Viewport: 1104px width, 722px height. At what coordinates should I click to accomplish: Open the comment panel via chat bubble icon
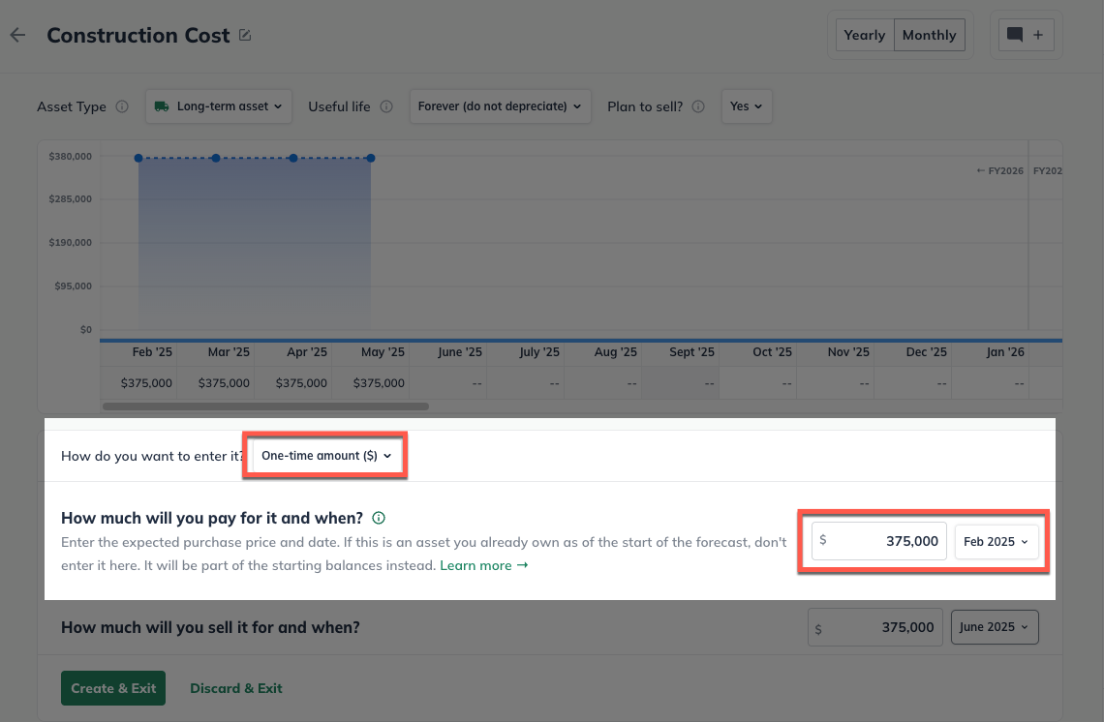point(1015,34)
